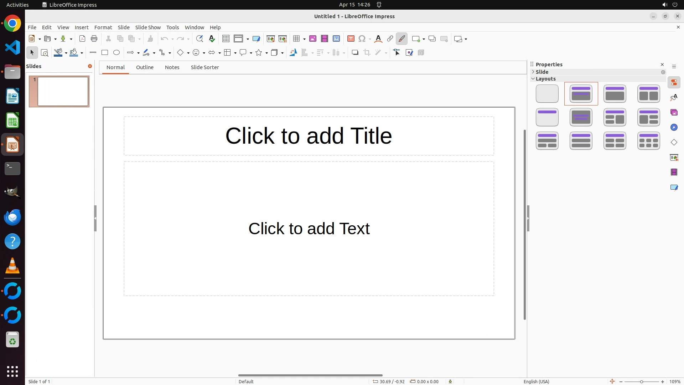Click the 'Click to add Title' placeholder
This screenshot has width=684, height=385.
tap(309, 136)
